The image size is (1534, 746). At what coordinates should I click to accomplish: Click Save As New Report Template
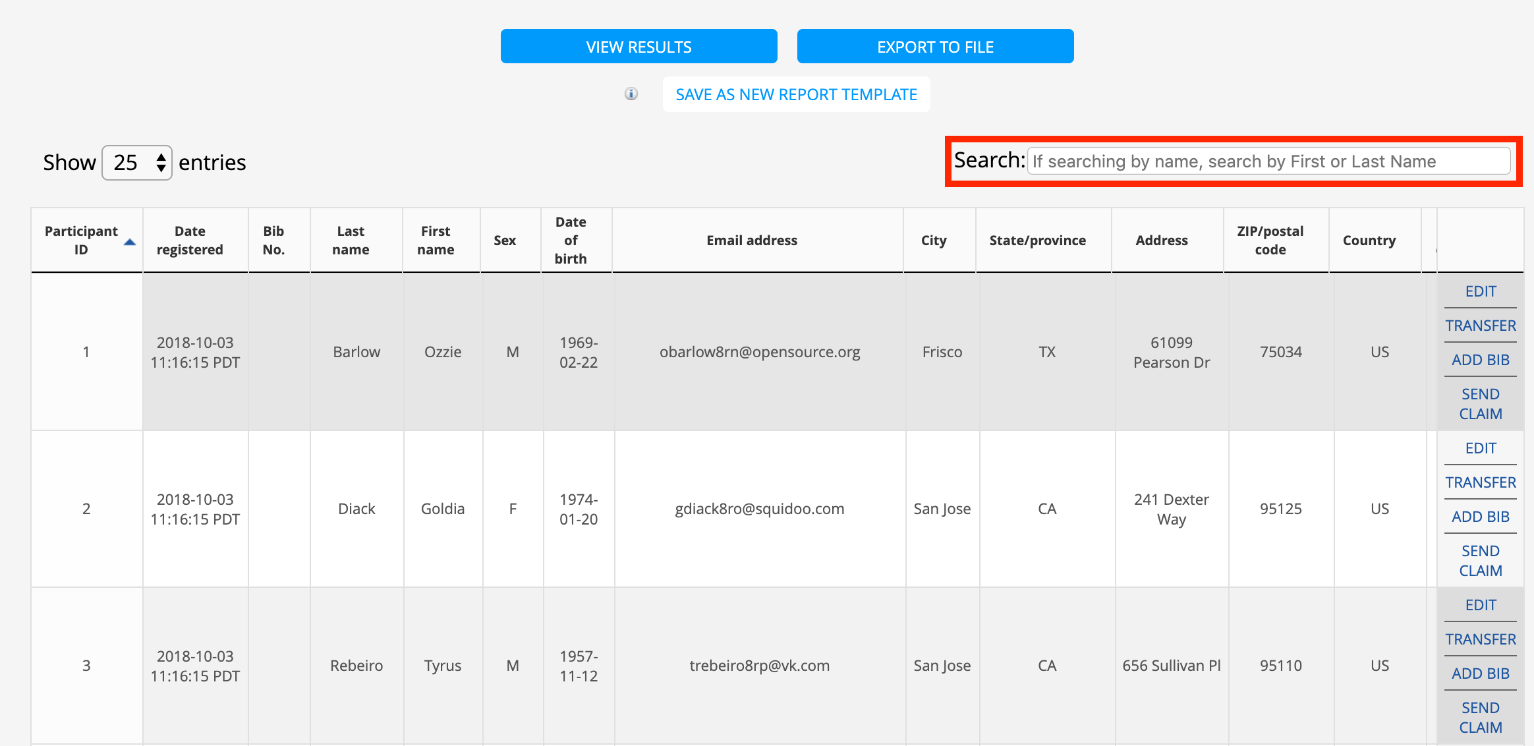[796, 94]
